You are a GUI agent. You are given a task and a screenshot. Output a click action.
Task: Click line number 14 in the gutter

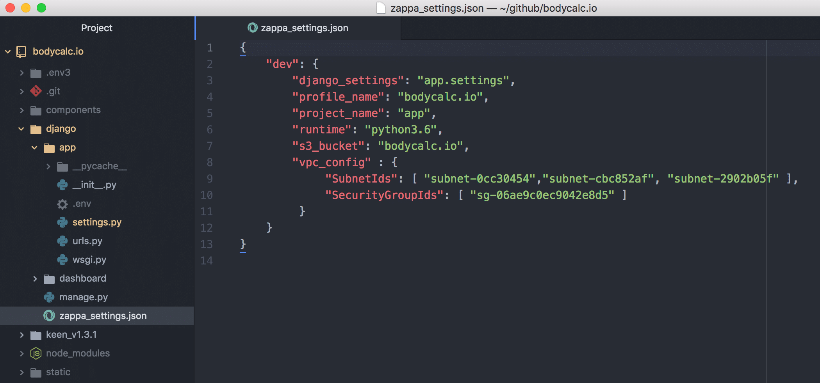pos(207,261)
